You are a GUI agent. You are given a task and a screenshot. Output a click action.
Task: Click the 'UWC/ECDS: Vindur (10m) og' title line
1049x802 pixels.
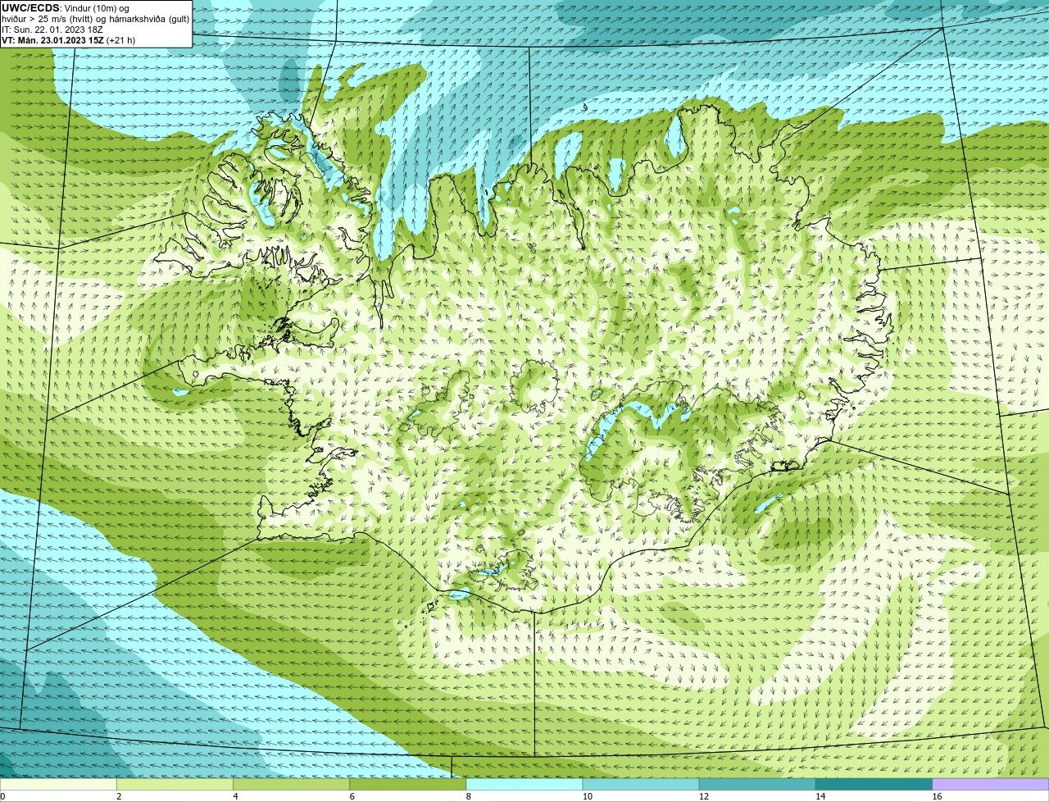point(66,8)
